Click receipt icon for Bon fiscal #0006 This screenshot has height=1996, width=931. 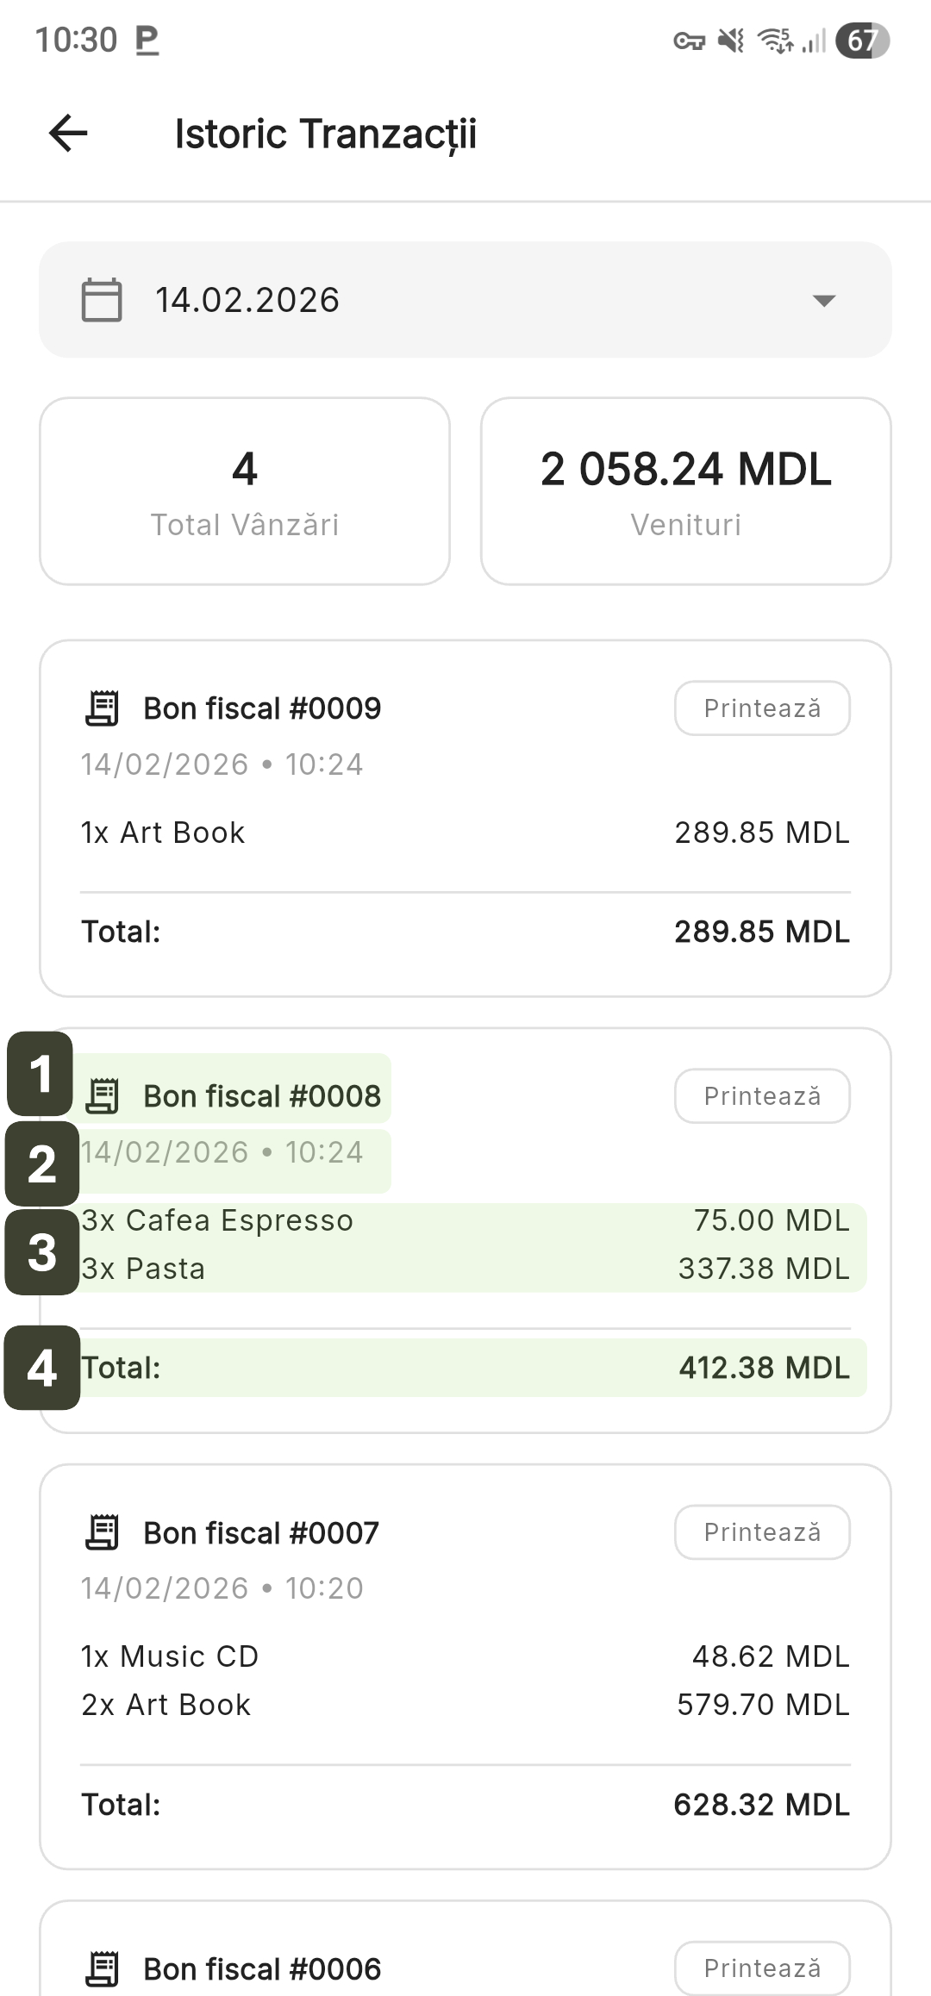point(103,1968)
